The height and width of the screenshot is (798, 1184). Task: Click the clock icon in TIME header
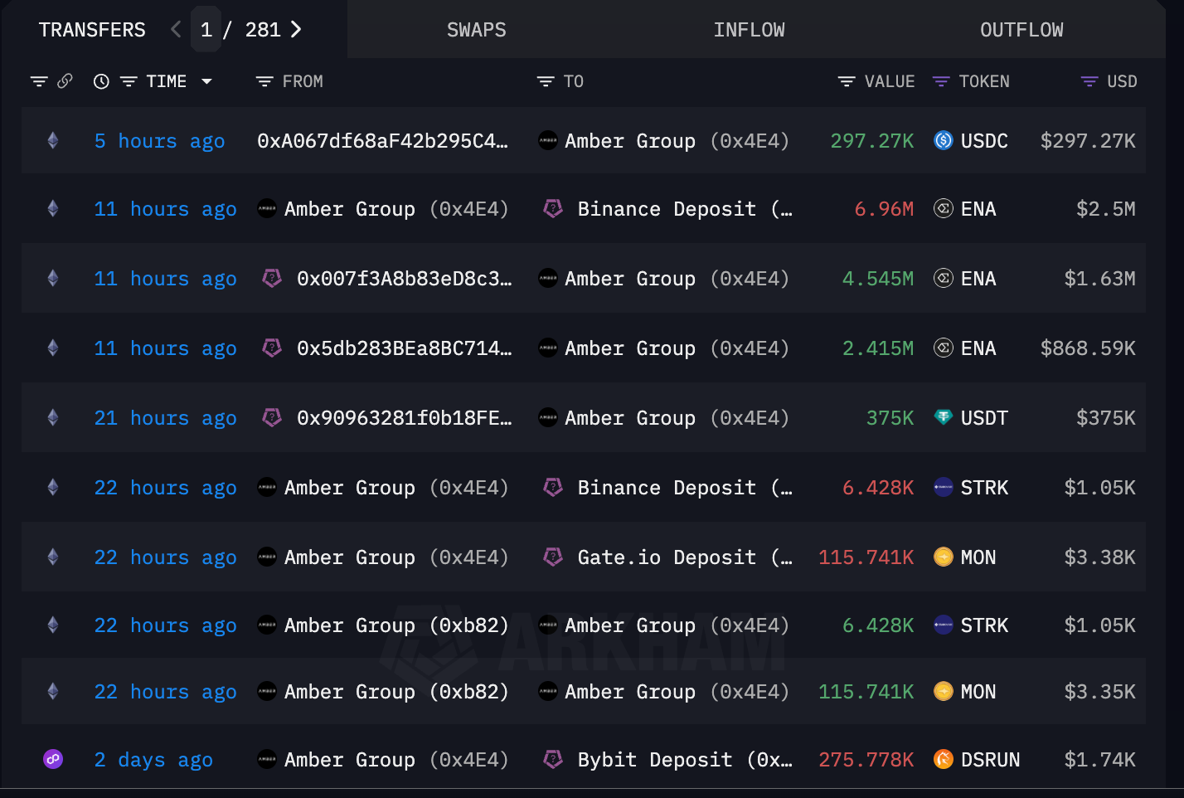pos(101,81)
